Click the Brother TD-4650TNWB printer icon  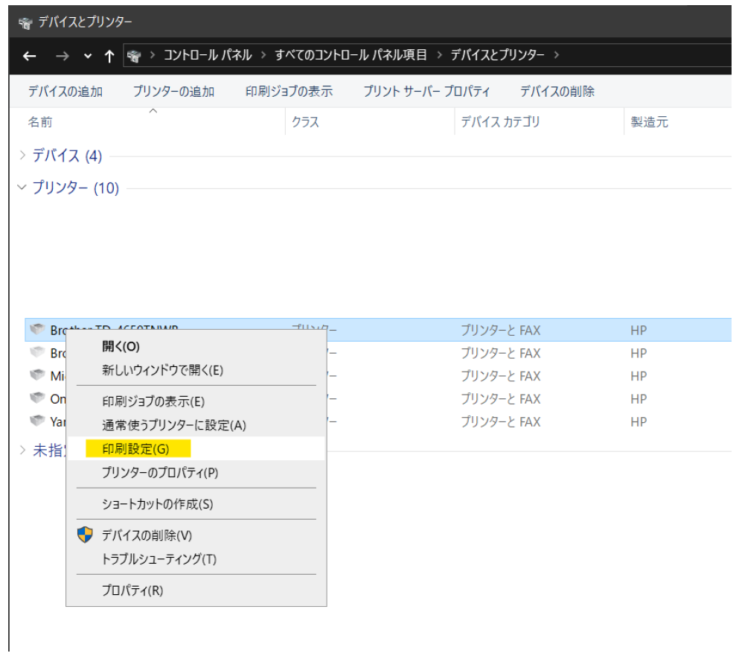click(x=37, y=329)
